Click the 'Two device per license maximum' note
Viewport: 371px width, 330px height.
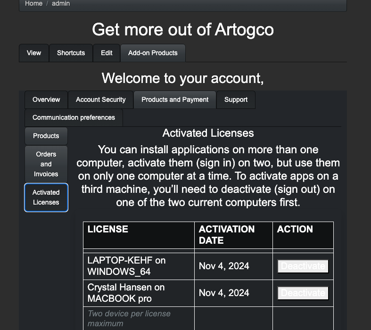[x=129, y=318]
